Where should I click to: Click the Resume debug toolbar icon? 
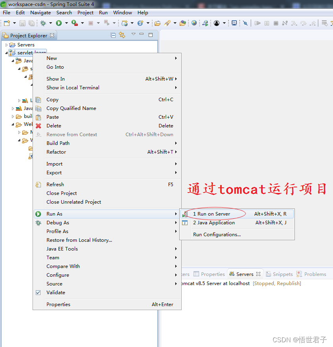coord(257,23)
